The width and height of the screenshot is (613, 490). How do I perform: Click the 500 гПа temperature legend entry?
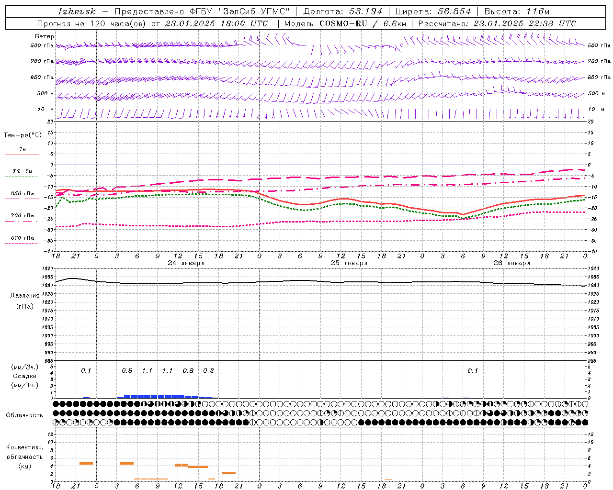[23, 238]
